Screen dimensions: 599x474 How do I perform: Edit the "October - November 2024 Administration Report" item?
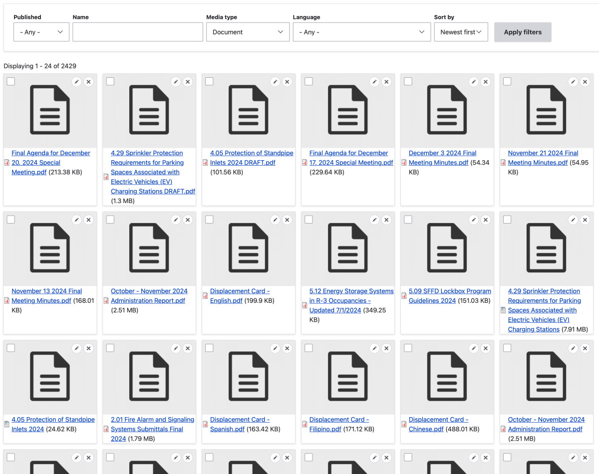click(176, 220)
